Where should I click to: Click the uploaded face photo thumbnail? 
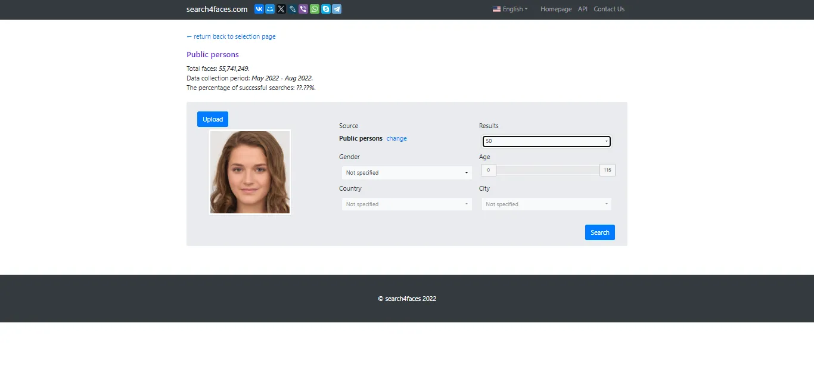[x=250, y=172]
